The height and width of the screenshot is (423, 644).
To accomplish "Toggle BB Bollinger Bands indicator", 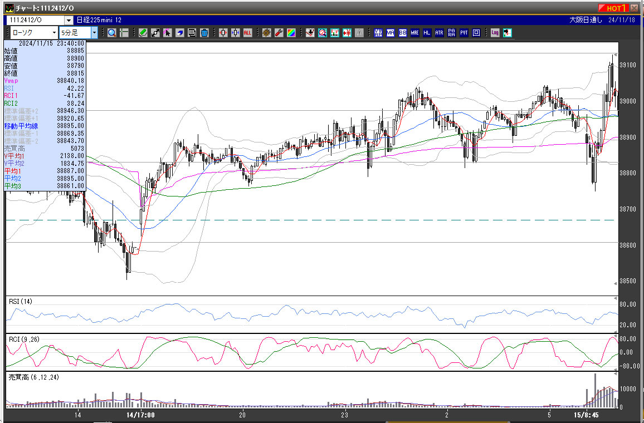I will coord(402,33).
